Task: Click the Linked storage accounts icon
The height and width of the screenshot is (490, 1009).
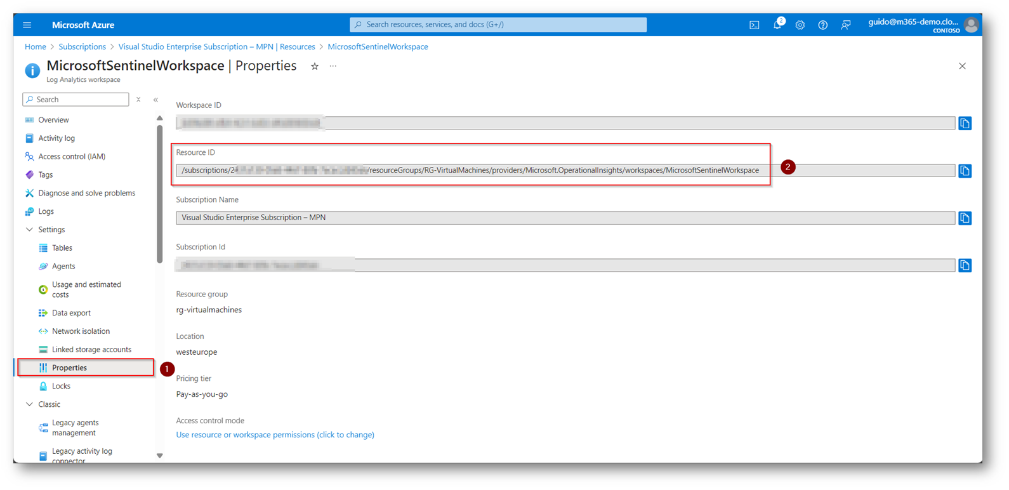Action: (x=43, y=350)
